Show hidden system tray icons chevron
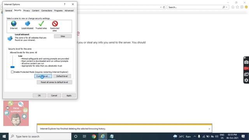 pyautogui.click(x=195, y=136)
